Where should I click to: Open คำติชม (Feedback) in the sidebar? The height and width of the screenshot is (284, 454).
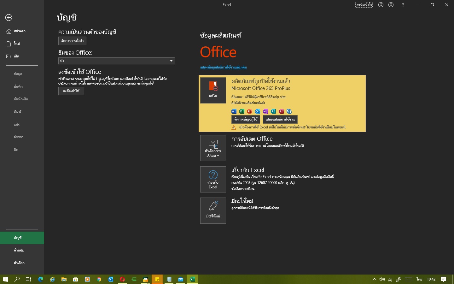click(x=22, y=250)
